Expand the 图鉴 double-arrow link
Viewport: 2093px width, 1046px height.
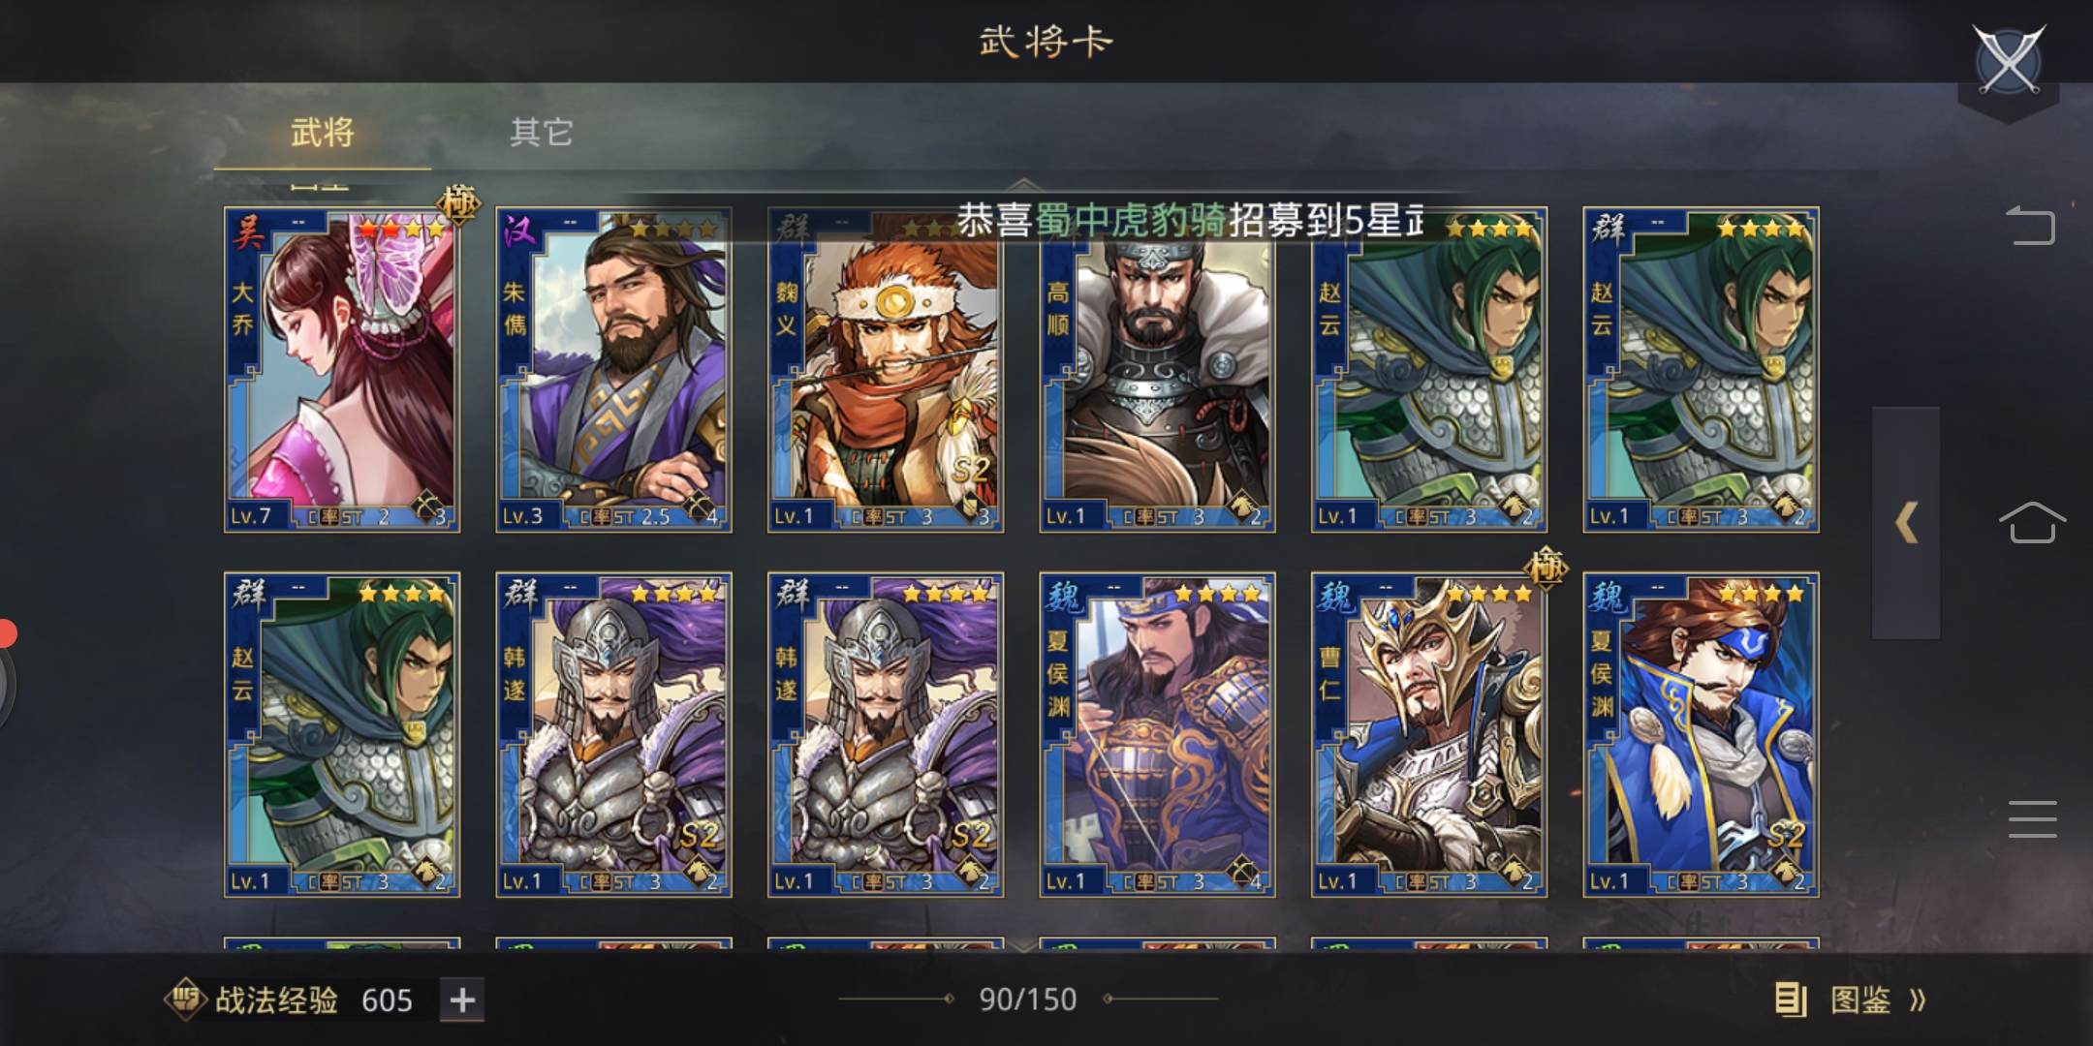point(1918,1000)
